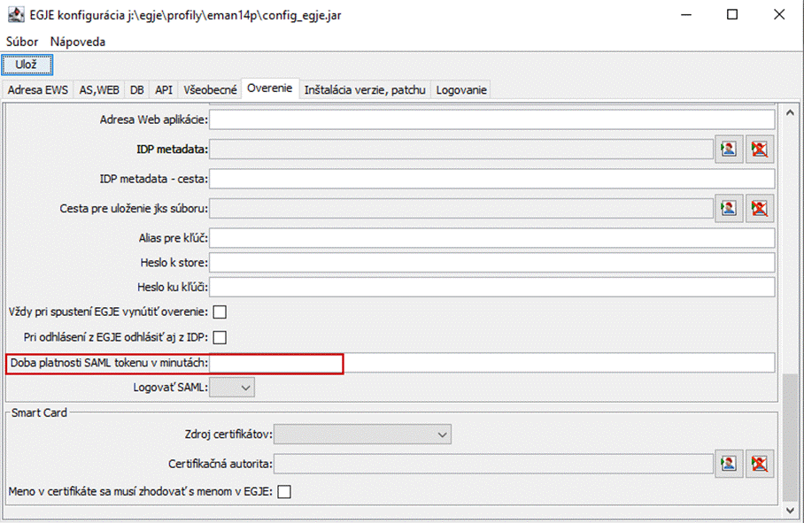Screen dimensions: 804x523
Task: Check certificate name must match EGJE name
Action: (x=284, y=492)
